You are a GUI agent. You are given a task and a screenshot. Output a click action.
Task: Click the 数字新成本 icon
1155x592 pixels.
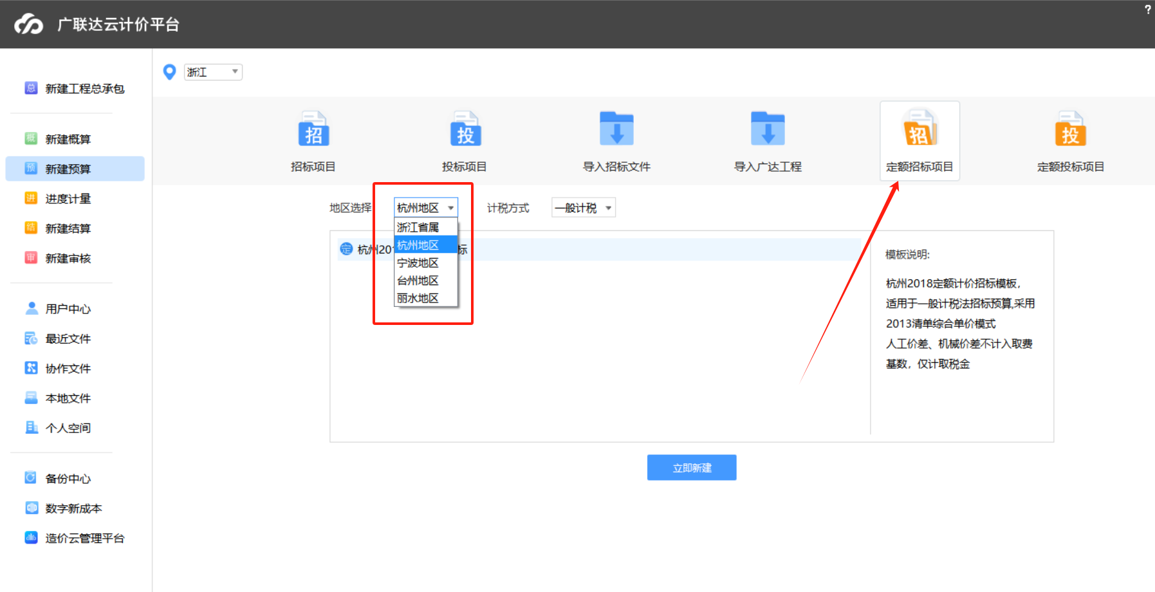pos(31,508)
